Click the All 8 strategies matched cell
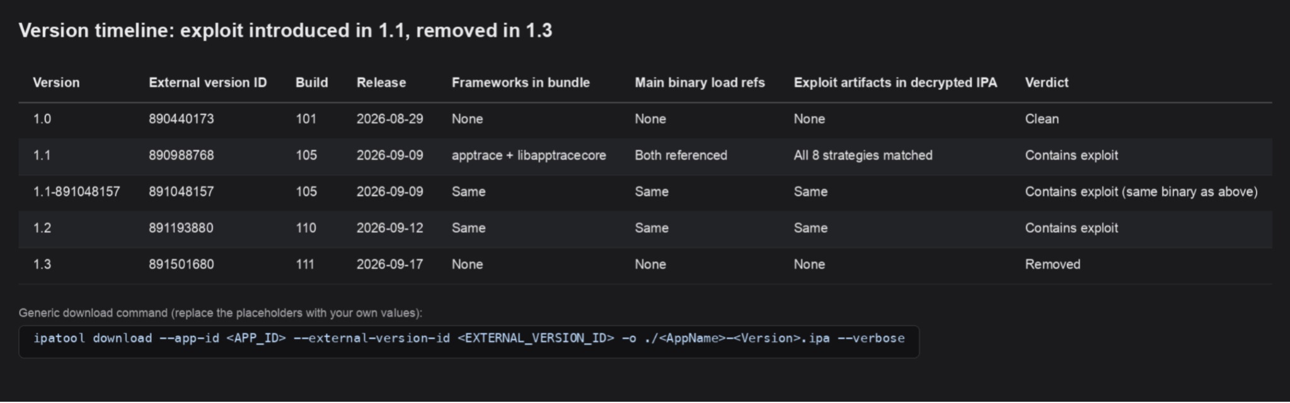The width and height of the screenshot is (1290, 403). click(863, 156)
